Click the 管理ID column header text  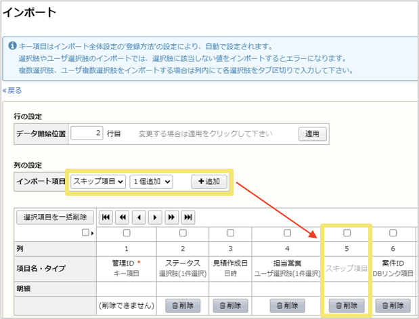point(123,263)
